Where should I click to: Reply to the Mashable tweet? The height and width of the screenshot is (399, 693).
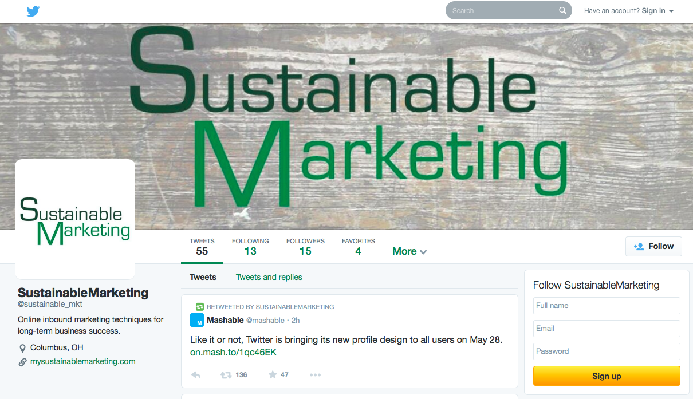tap(196, 375)
